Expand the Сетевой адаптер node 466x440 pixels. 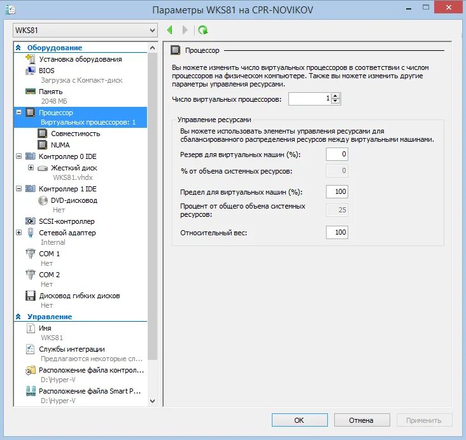[18, 233]
